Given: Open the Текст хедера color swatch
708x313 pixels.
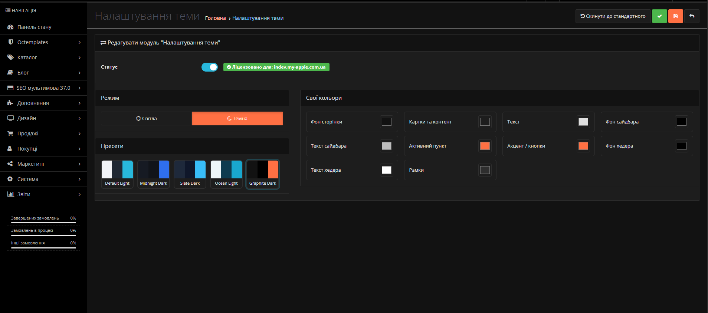Looking at the screenshot, I should (387, 170).
